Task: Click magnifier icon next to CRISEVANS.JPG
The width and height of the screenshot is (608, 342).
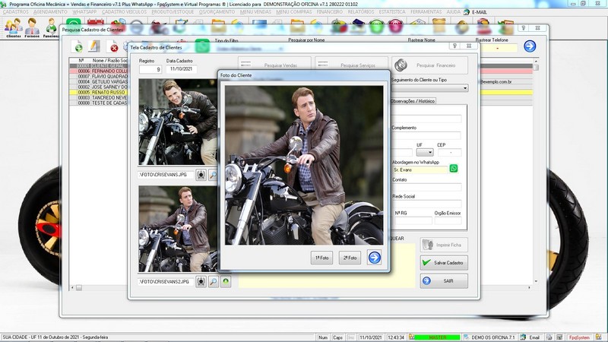Action: click(x=213, y=175)
